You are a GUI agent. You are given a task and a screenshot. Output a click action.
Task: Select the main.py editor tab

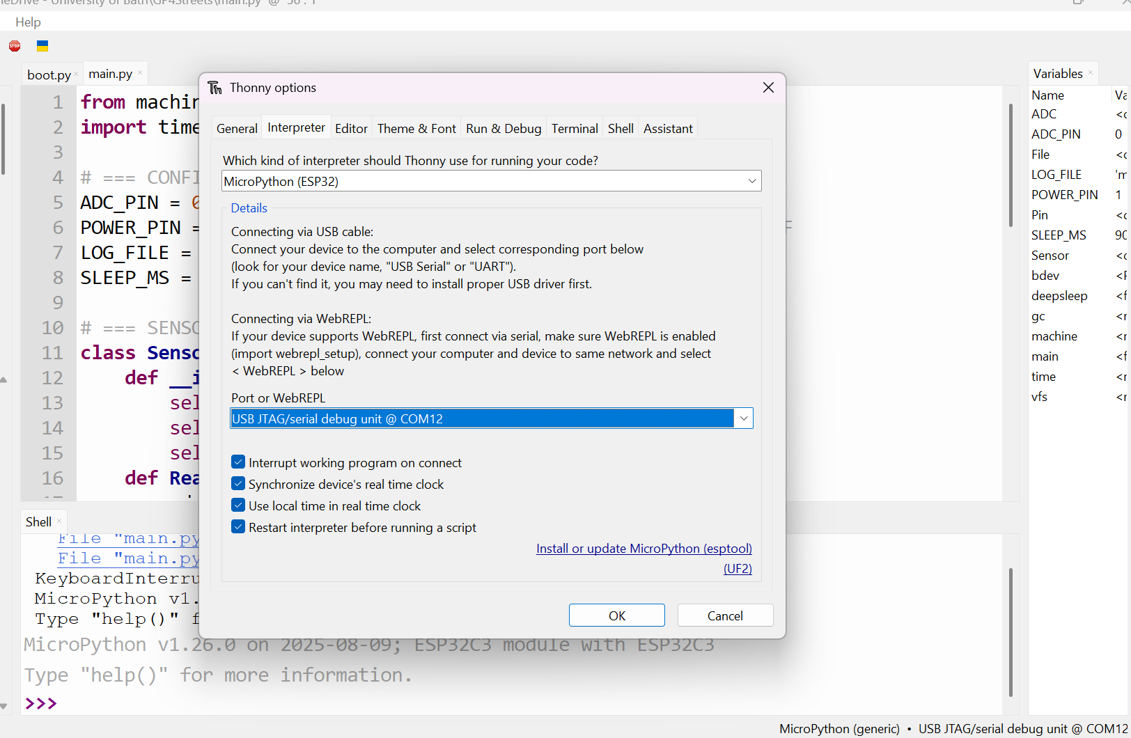[111, 74]
